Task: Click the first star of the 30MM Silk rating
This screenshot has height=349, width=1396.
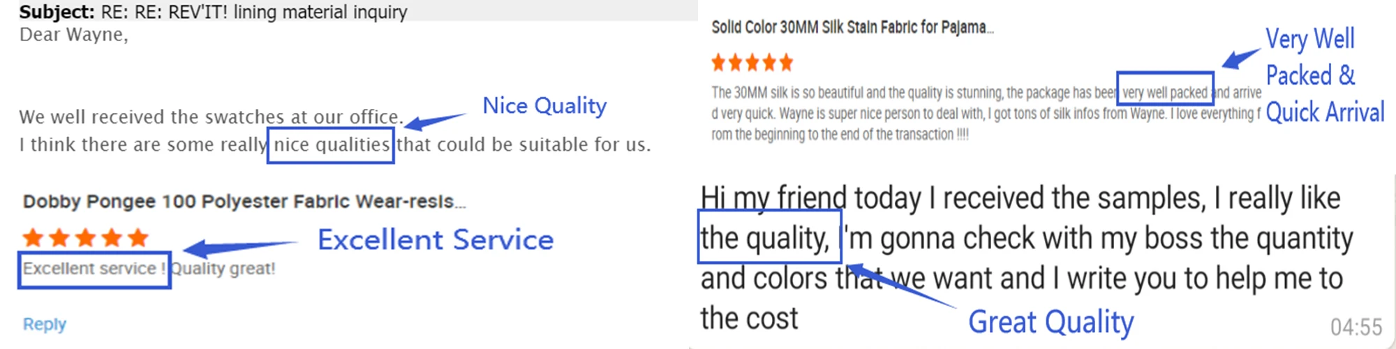Action: (718, 64)
